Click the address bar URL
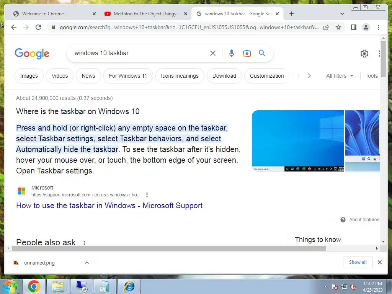Image resolution: width=392 pixels, height=294 pixels. pos(189,27)
